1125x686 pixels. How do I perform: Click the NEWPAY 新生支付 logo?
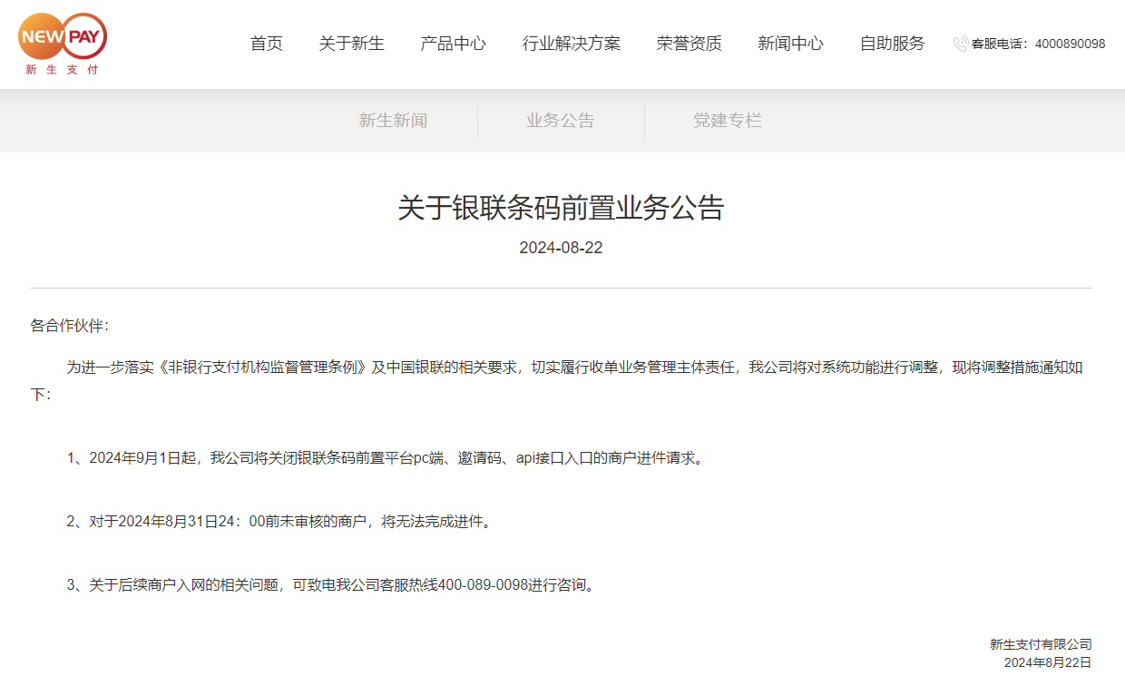point(63,44)
